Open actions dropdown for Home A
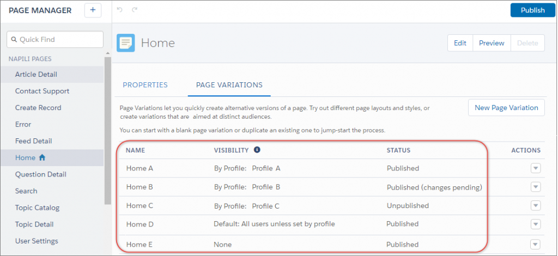This screenshot has height=256, width=558. click(536, 168)
